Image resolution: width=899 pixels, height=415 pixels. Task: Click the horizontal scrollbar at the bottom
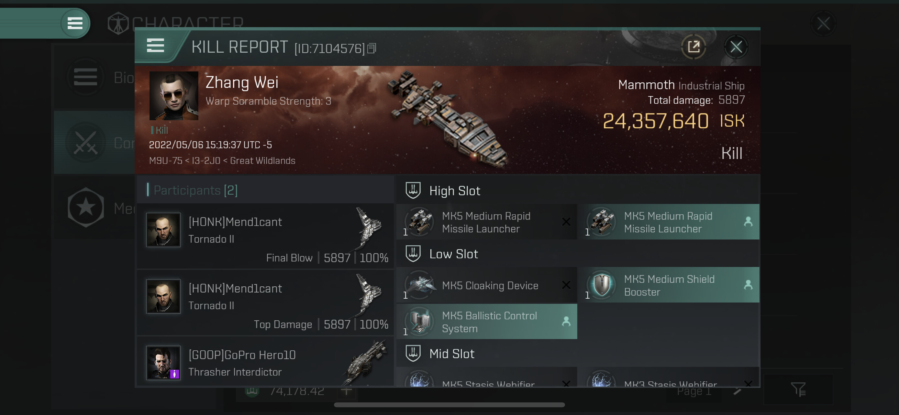449,405
